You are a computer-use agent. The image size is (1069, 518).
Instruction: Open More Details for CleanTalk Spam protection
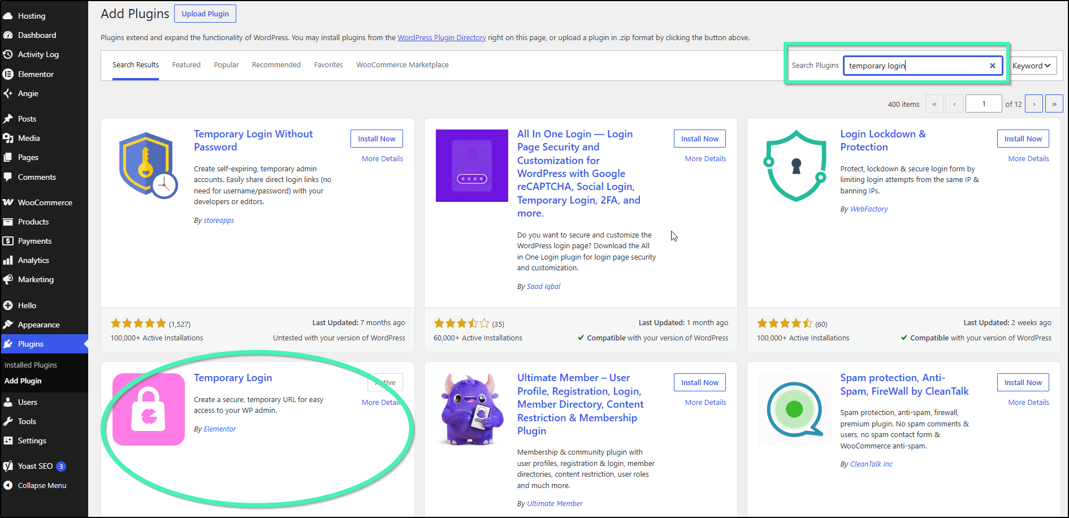1029,403
